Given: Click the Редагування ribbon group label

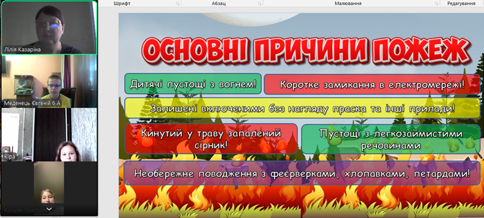Looking at the screenshot, I should click(x=461, y=4).
